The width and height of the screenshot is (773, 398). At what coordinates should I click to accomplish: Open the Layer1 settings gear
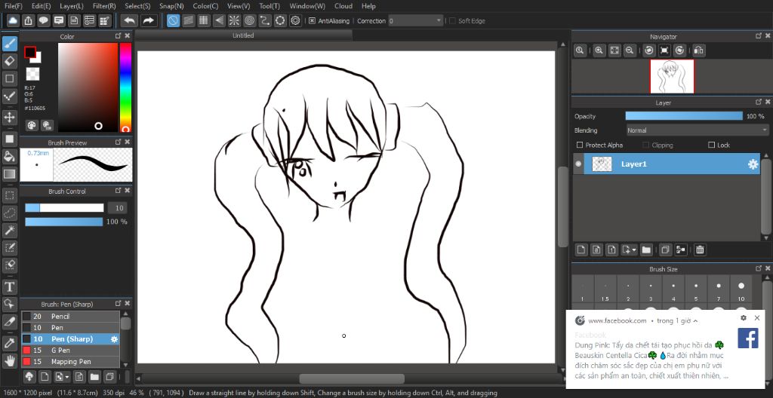(x=753, y=164)
